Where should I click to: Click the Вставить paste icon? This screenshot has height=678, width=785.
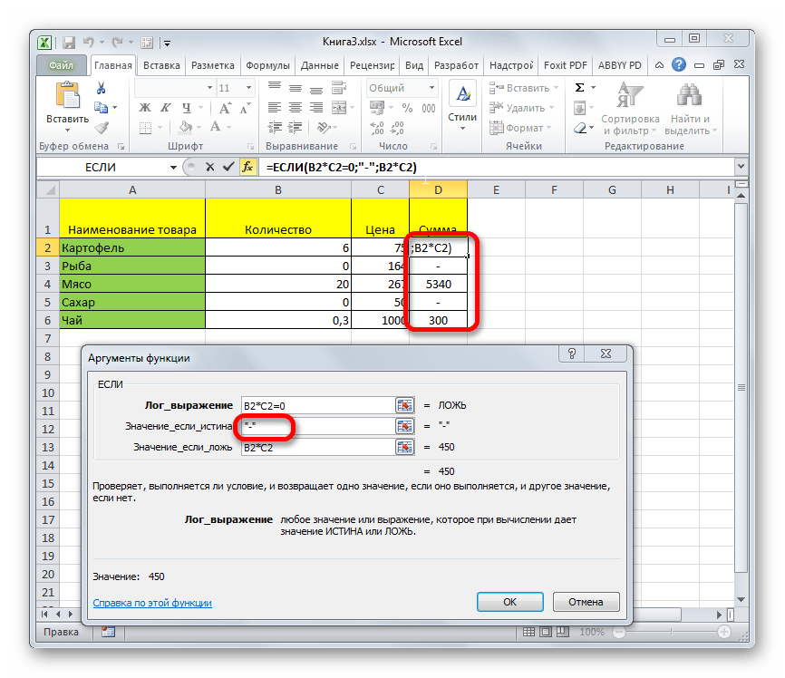click(67, 97)
